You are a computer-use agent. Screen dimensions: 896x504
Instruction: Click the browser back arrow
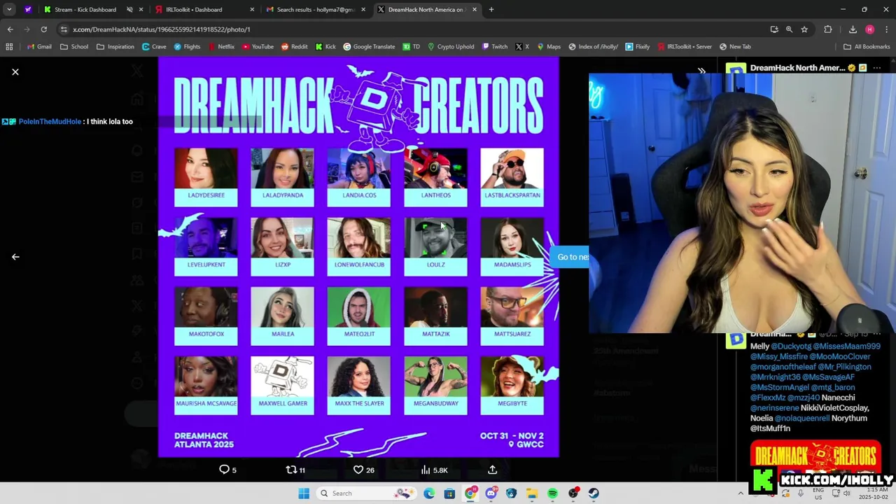coord(10,29)
